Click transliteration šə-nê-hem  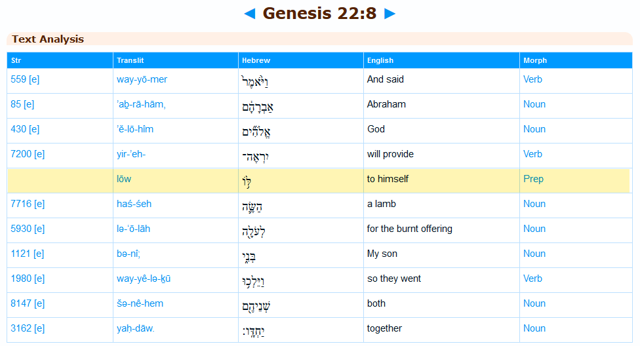coord(140,303)
